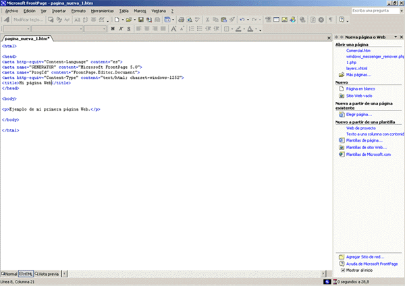
Task: Click the Print icon
Action: pyautogui.click(x=181, y=20)
